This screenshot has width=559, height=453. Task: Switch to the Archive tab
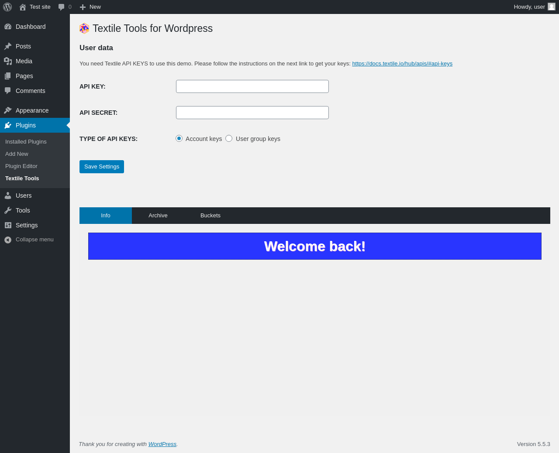pos(158,216)
